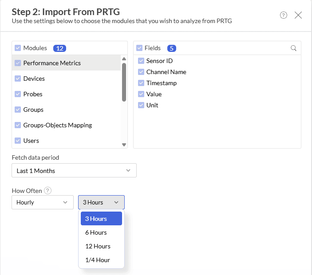Toggle the select-all Fields checkbox
Image resolution: width=312 pixels, height=275 pixels.
(139, 48)
